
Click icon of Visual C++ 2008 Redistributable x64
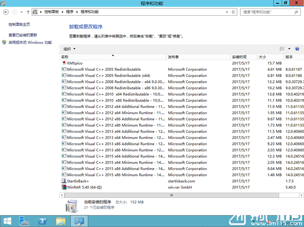tap(64, 82)
